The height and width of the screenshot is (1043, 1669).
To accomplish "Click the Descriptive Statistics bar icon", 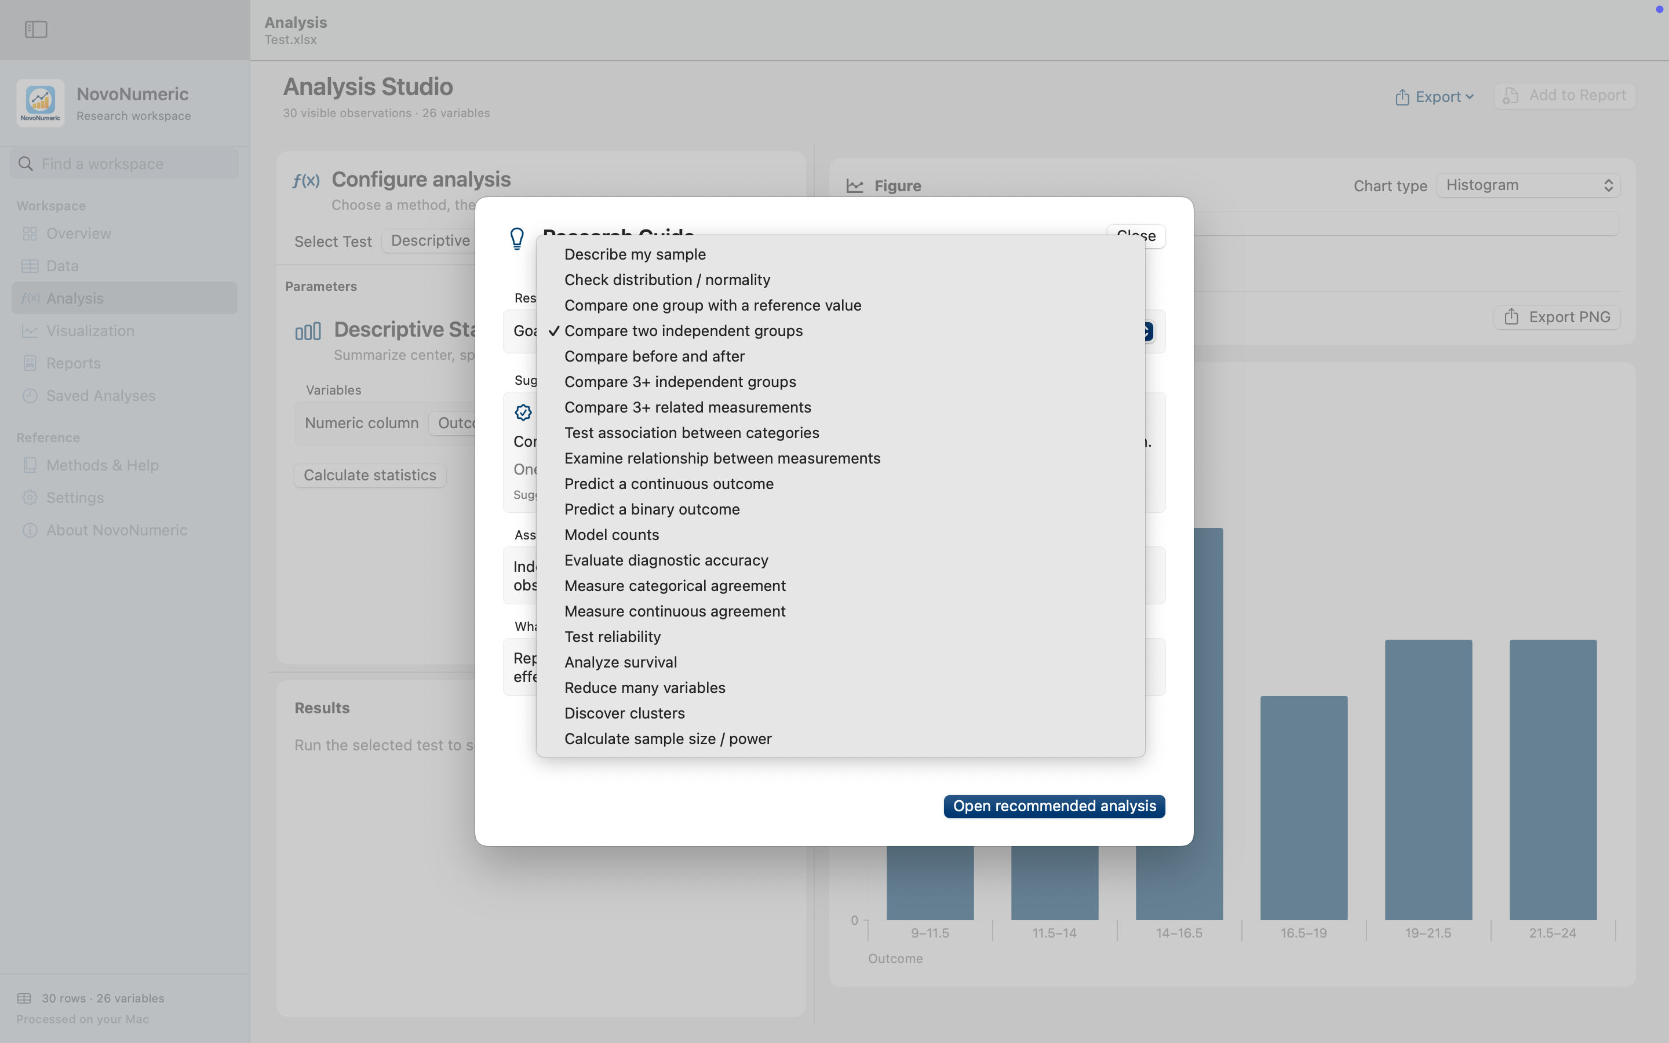I will point(308,331).
